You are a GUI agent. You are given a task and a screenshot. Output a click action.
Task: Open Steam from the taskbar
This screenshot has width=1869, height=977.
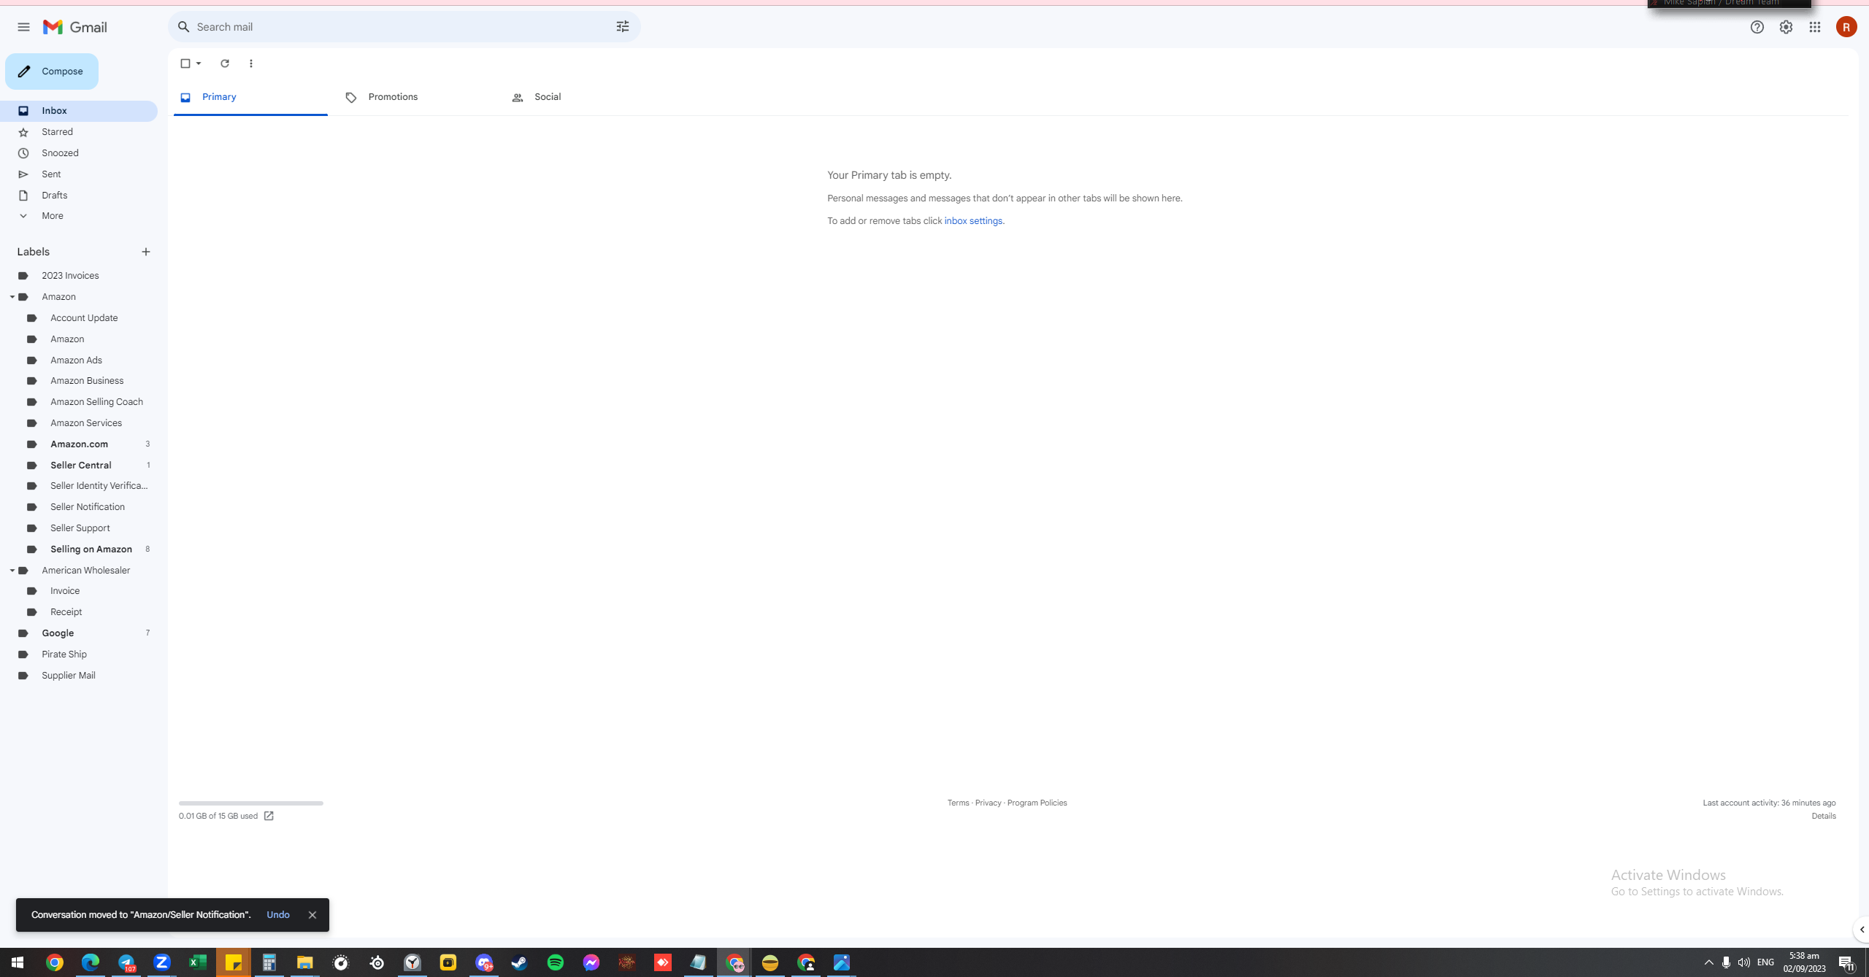pos(520,963)
